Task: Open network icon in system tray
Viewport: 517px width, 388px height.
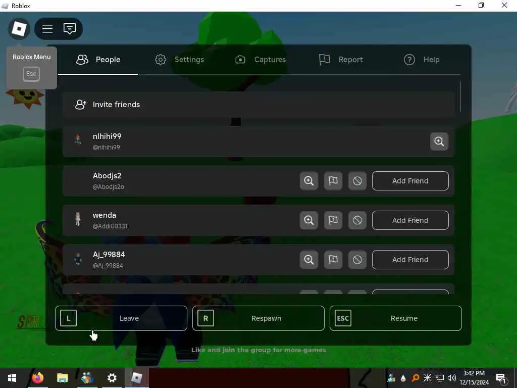Action: [440, 378]
